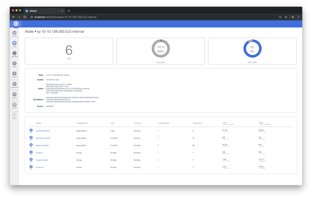Open the Cluster view in sidebar
The width and height of the screenshot is (312, 198).
coord(14,33)
